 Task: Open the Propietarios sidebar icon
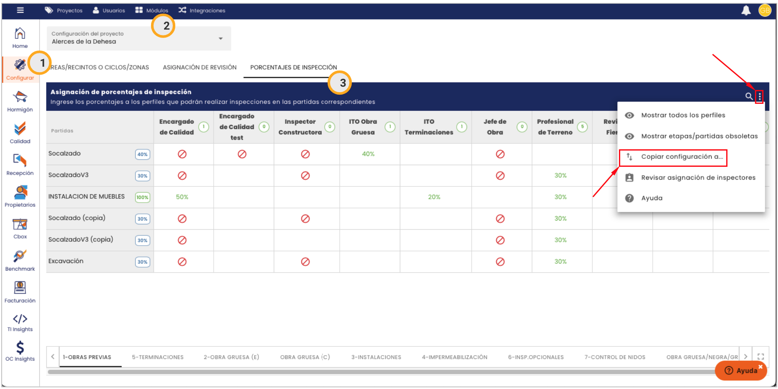coord(20,196)
